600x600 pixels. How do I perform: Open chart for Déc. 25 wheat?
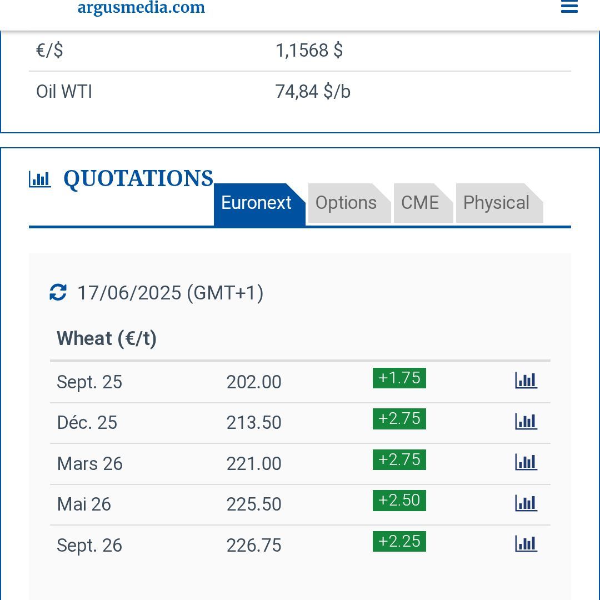[526, 422]
